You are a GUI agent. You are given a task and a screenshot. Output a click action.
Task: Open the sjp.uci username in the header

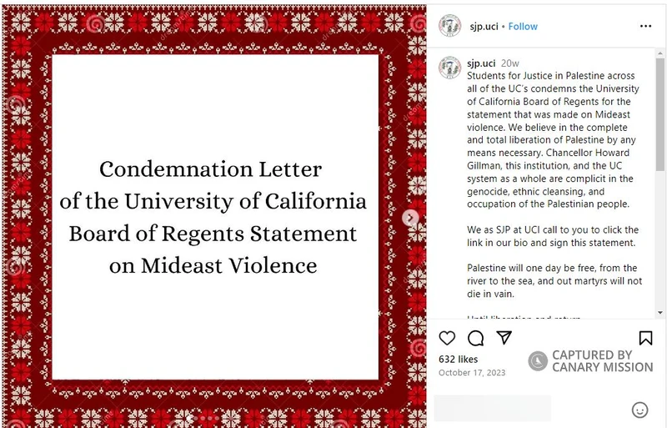[x=483, y=26]
